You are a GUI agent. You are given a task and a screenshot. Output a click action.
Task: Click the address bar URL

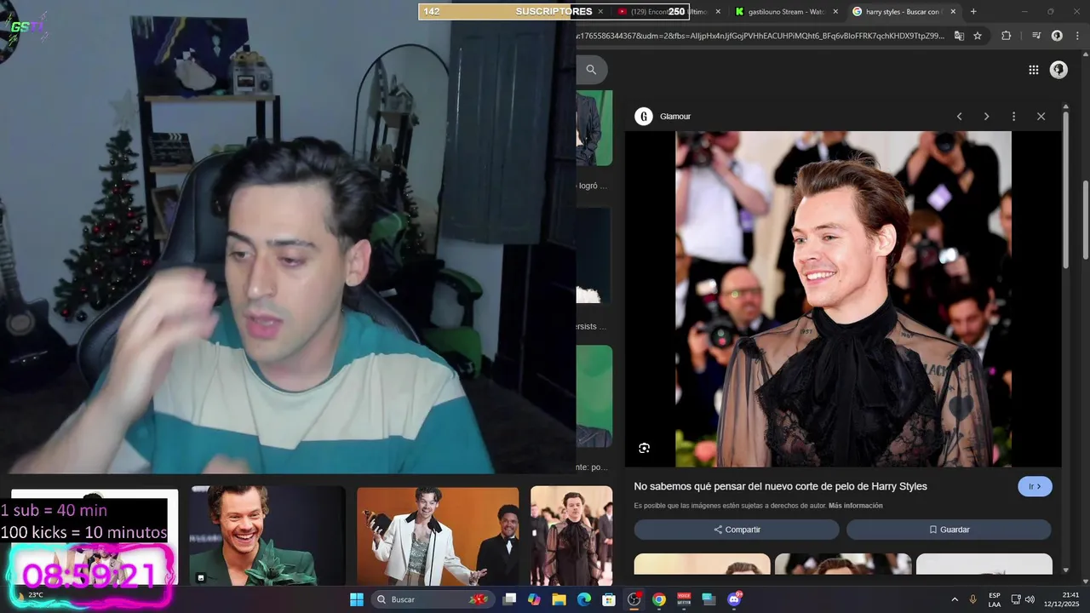coord(760,36)
